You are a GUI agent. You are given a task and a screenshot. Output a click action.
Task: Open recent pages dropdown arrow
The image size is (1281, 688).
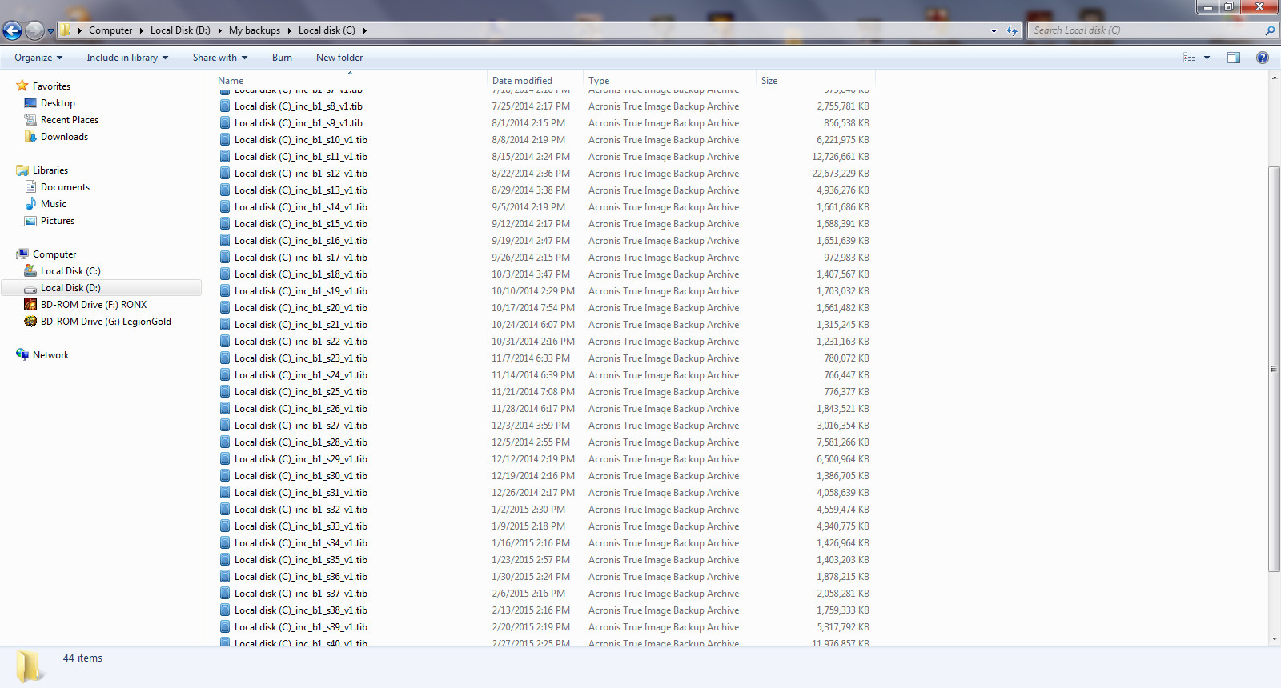click(x=50, y=31)
